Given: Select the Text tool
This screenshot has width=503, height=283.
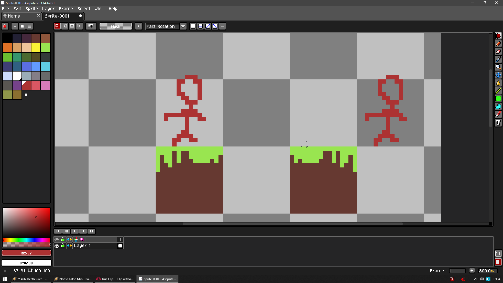Looking at the screenshot, I should [x=498, y=123].
